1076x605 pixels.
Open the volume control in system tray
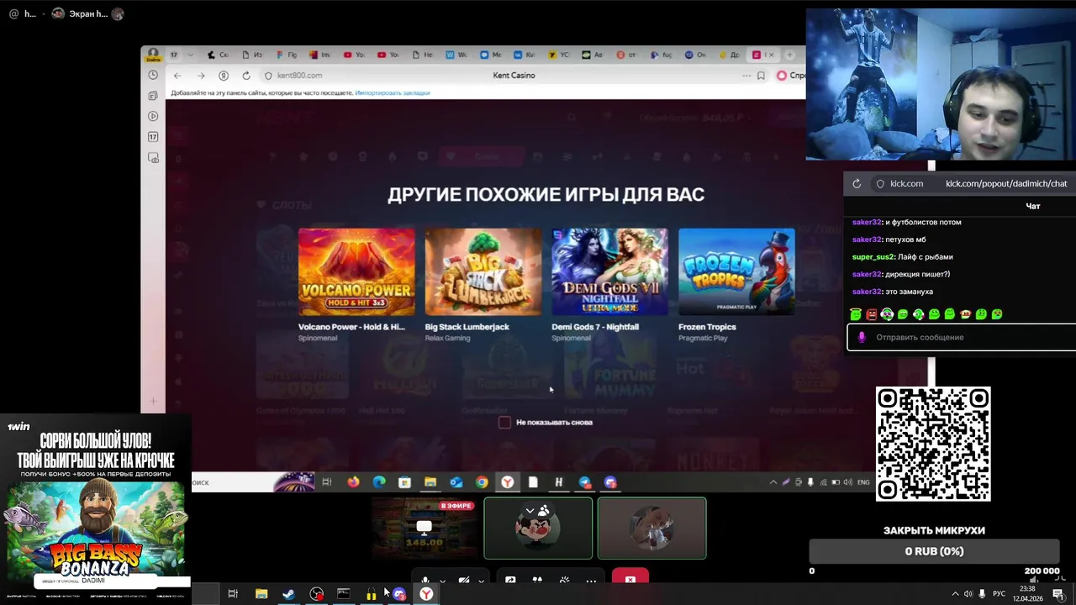pos(968,594)
